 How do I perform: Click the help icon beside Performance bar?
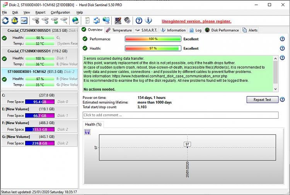[282, 39]
